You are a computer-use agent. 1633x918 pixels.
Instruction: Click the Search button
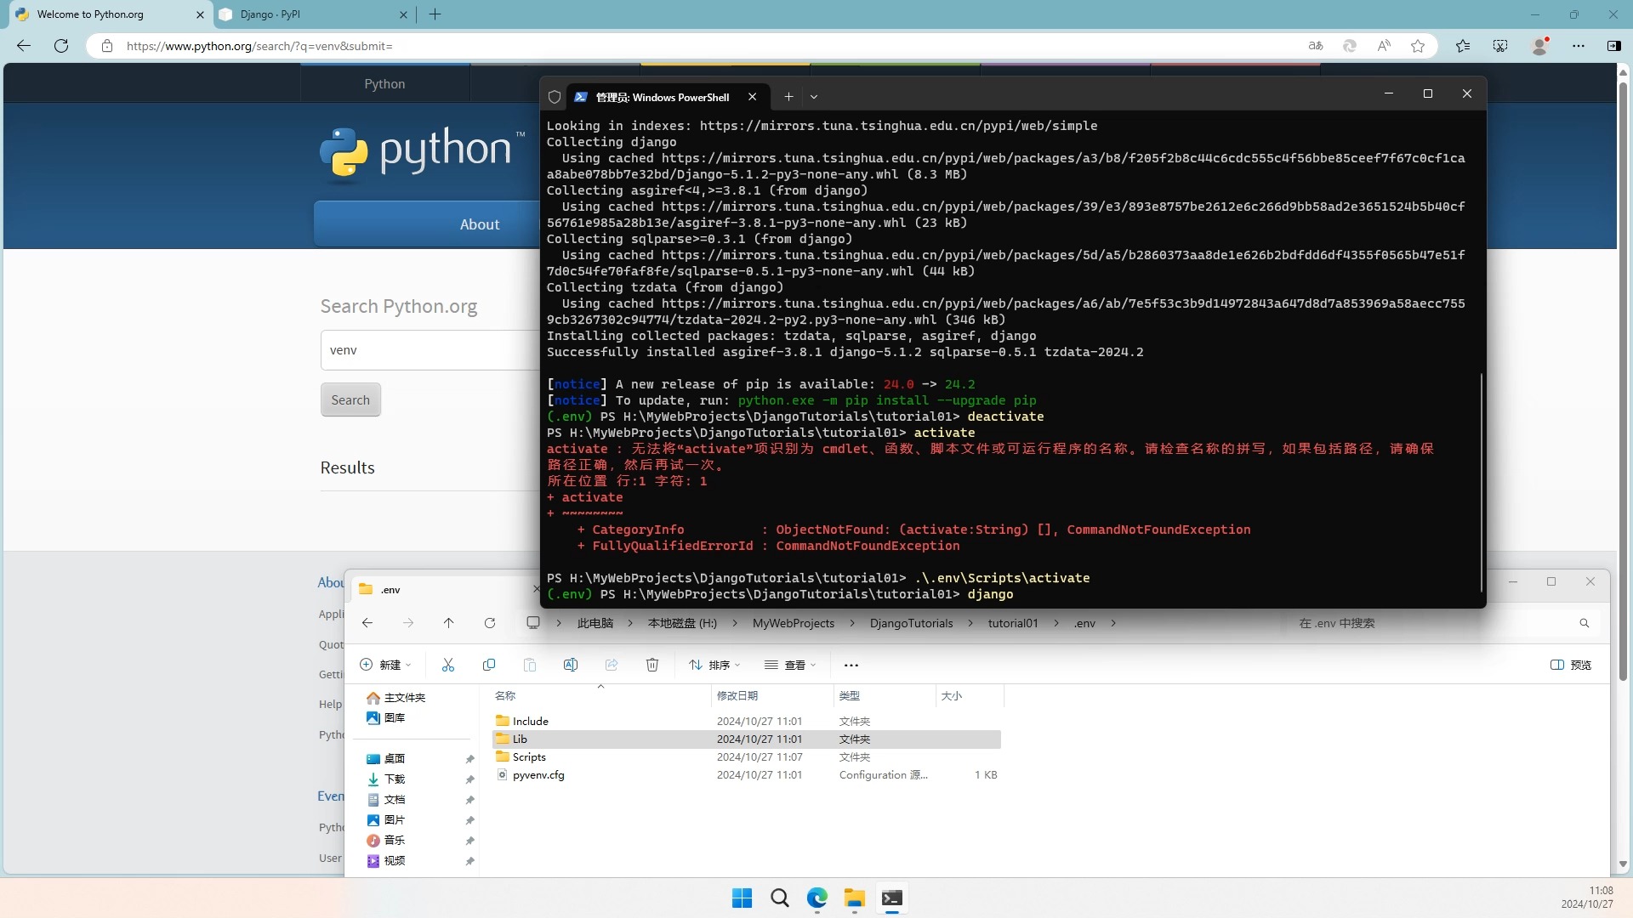click(x=350, y=399)
